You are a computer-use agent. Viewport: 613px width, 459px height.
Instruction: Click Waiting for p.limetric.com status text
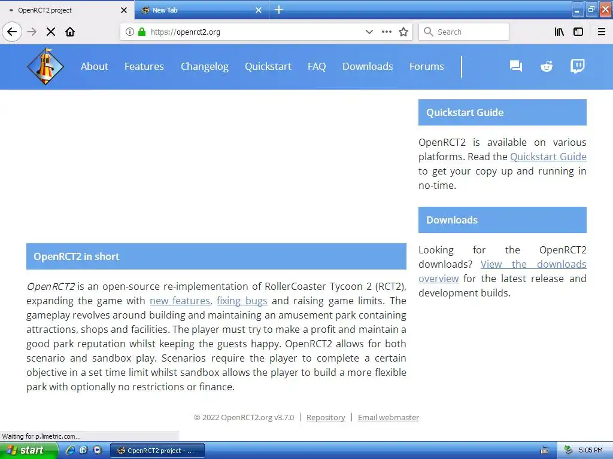point(41,436)
